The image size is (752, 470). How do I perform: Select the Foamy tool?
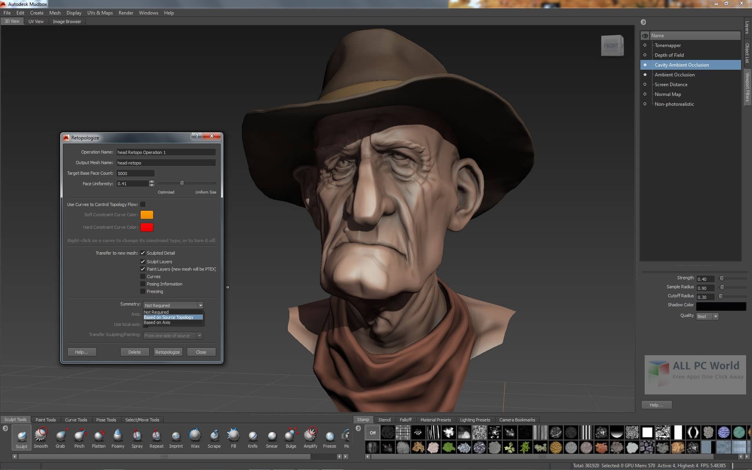click(118, 437)
